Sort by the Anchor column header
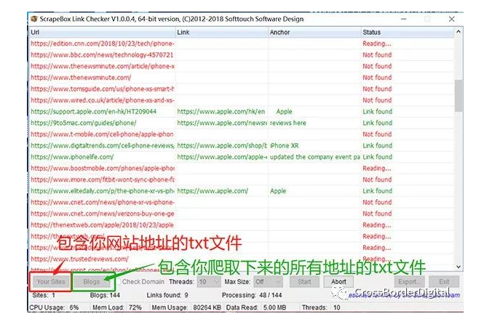 [314, 32]
